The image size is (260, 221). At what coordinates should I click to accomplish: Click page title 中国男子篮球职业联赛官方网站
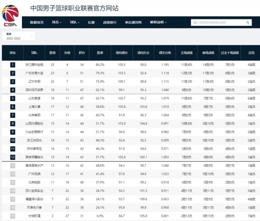click(74, 8)
